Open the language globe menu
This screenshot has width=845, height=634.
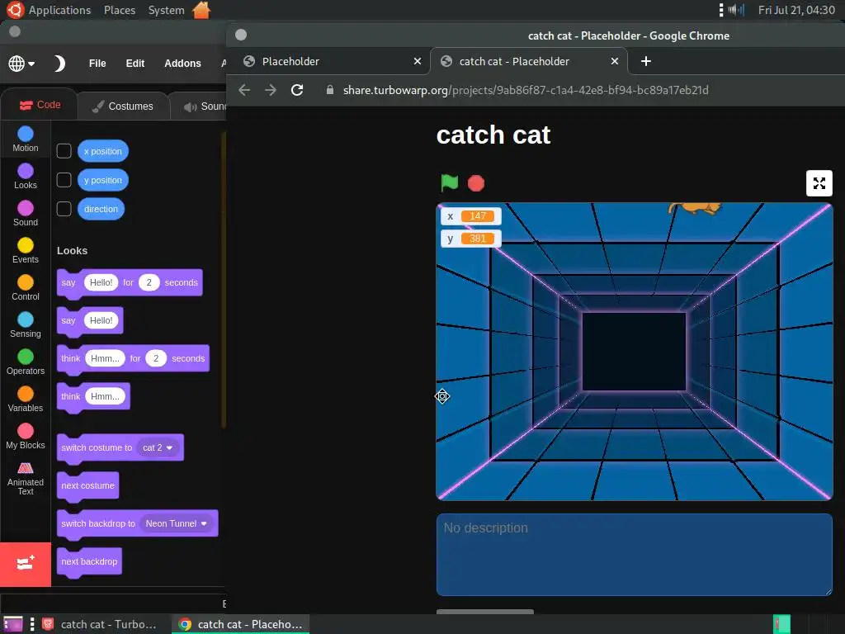(21, 63)
